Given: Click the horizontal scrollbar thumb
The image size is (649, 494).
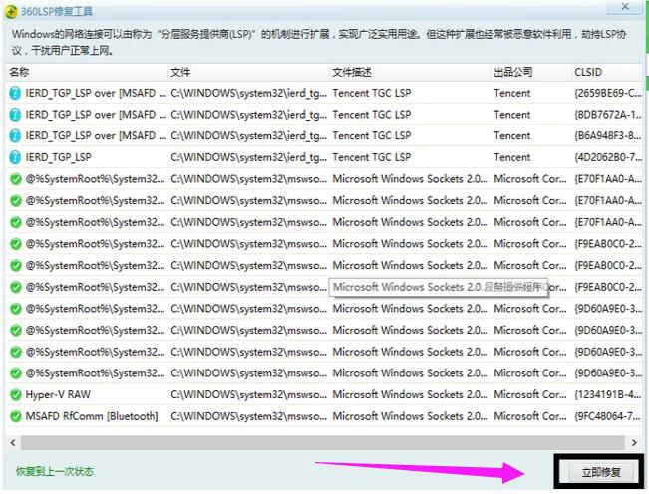Looking at the screenshot, I should point(322,443).
